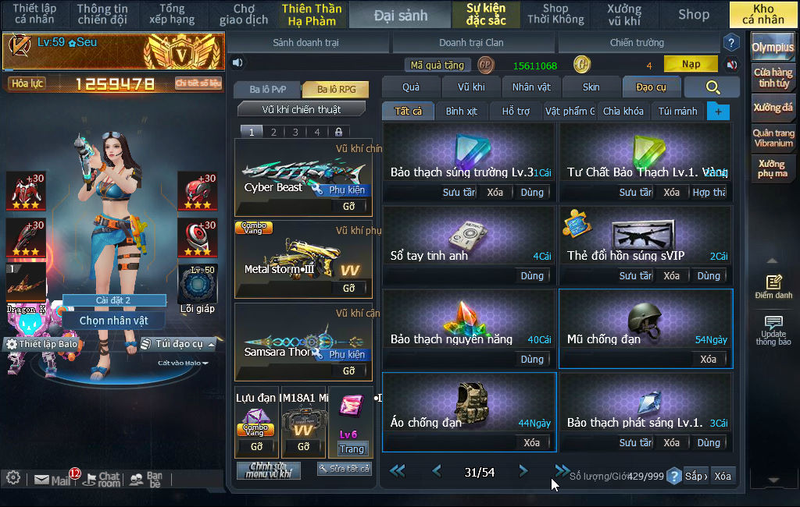Viewport: 800px width, 507px height.
Task: Go to next inventory page arrow
Action: tap(523, 471)
